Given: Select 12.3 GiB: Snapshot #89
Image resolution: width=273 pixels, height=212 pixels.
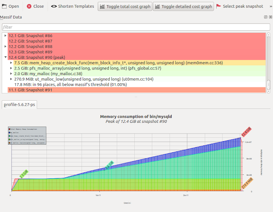Looking at the screenshot, I should (136, 52).
